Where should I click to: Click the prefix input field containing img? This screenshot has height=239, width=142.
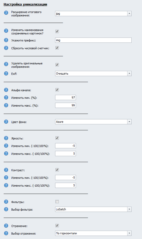(x=93, y=40)
